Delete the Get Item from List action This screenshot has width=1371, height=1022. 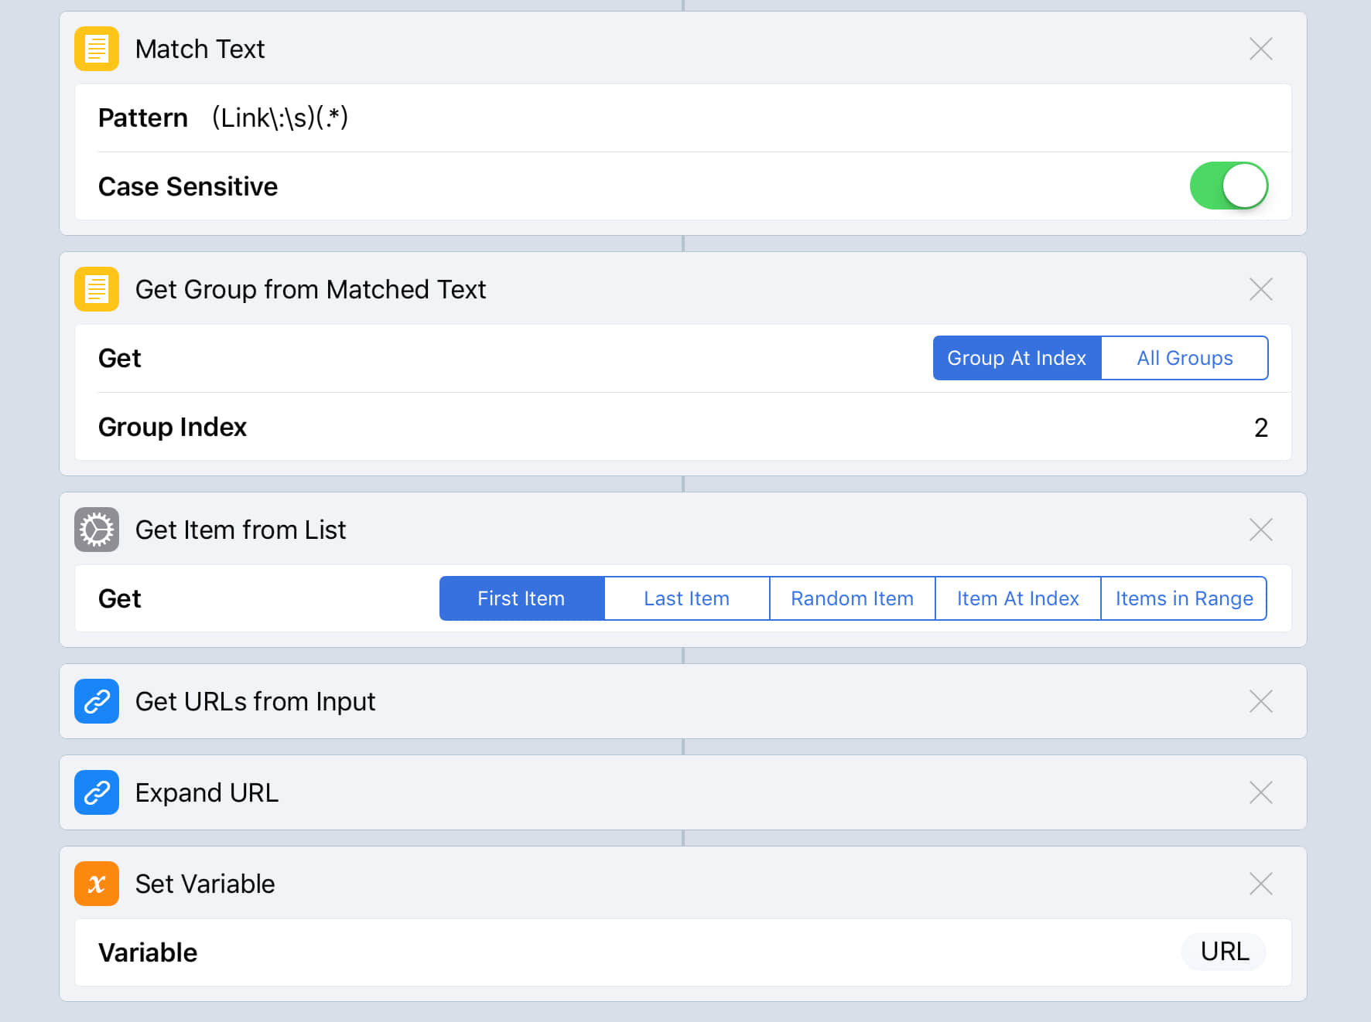point(1260,530)
